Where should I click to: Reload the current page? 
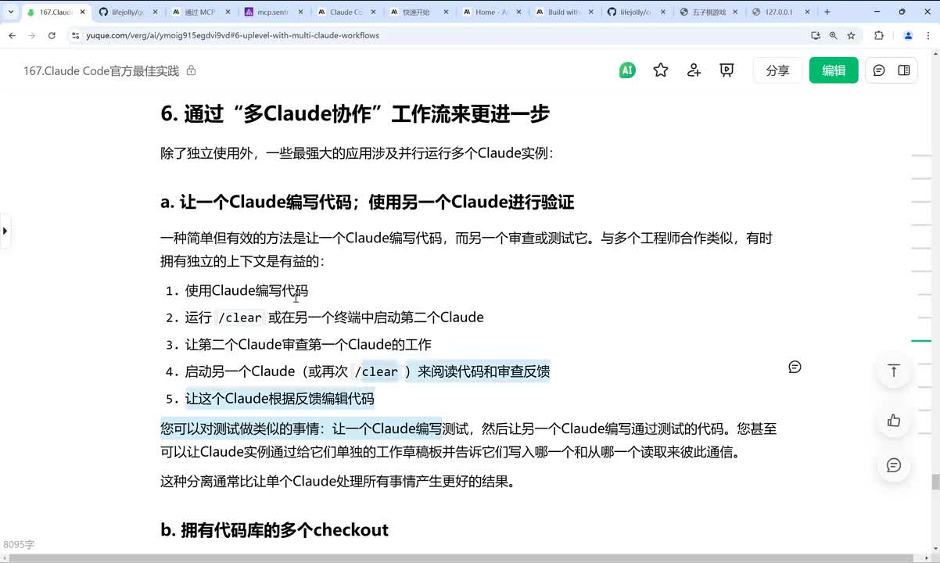pos(52,35)
